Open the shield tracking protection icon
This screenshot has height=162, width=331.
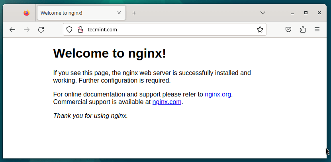click(69, 29)
